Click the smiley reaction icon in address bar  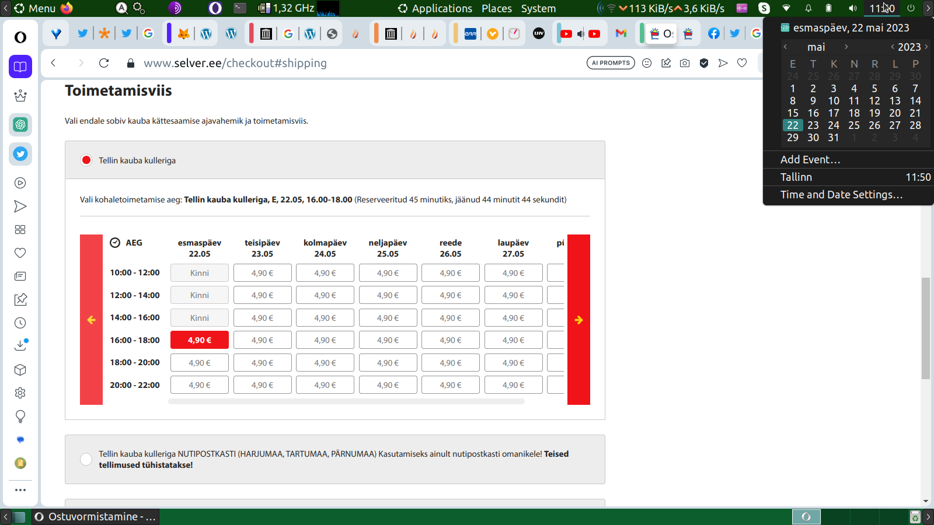[647, 63]
